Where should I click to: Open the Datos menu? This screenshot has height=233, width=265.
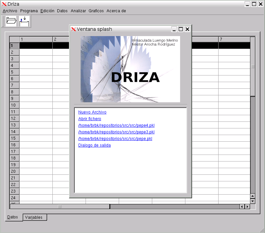62,11
